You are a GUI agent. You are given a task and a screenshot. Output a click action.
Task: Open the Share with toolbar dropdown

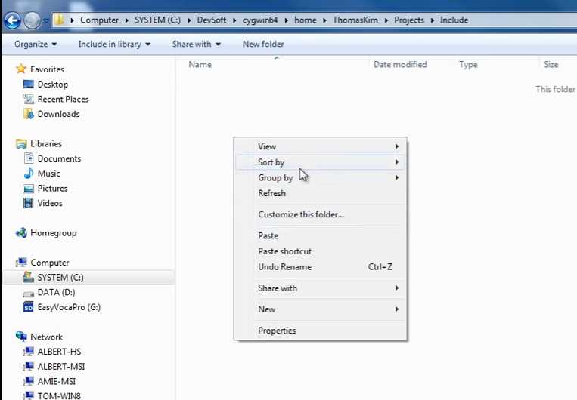click(x=196, y=44)
